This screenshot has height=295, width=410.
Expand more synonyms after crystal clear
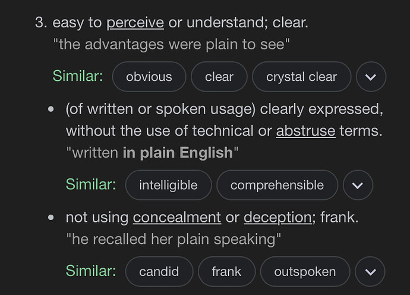pyautogui.click(x=371, y=77)
